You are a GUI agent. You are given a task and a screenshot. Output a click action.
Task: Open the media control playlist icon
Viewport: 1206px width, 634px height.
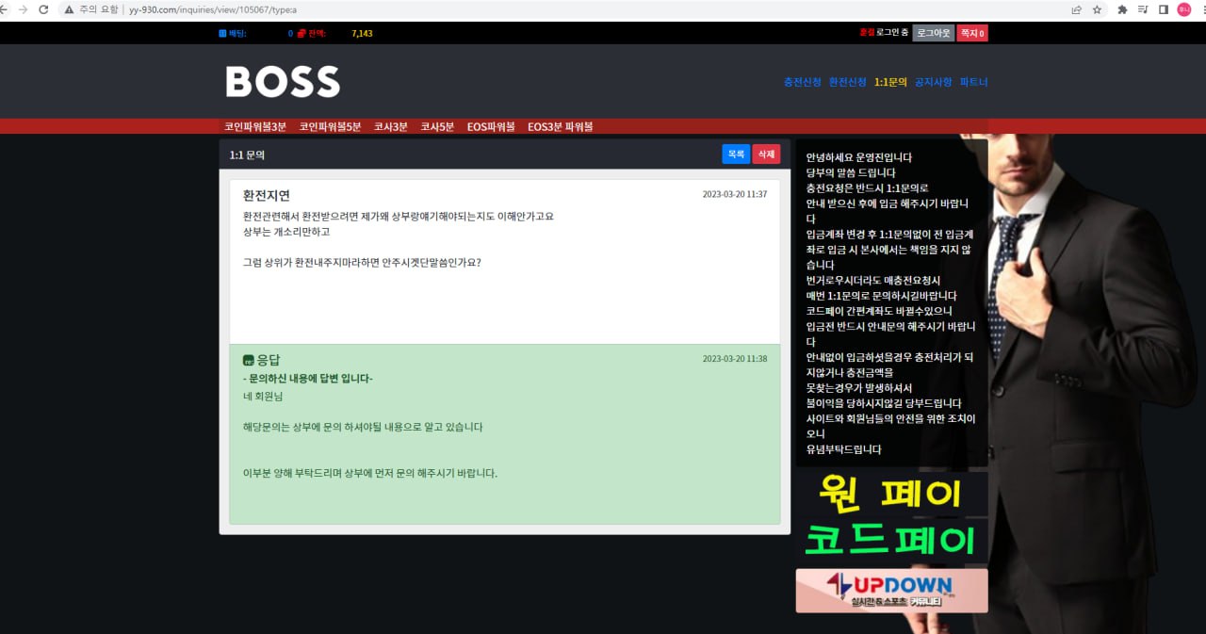click(1143, 9)
